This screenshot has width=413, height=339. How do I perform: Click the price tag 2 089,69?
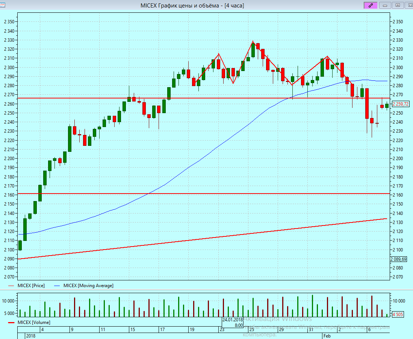pyautogui.click(x=398, y=259)
